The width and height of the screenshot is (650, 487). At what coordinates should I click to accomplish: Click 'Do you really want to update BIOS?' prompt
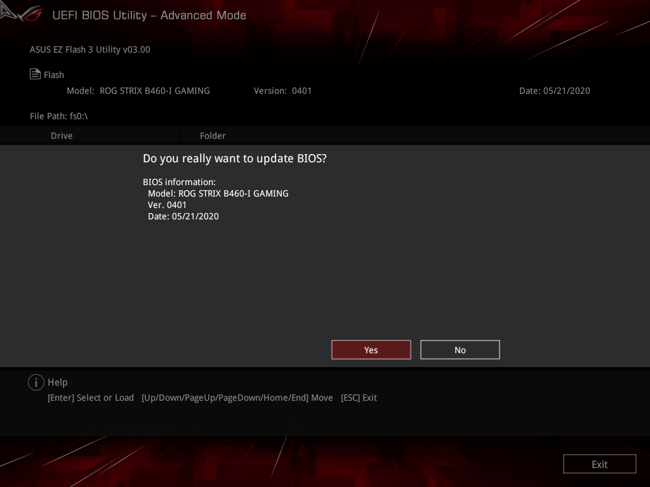(235, 159)
